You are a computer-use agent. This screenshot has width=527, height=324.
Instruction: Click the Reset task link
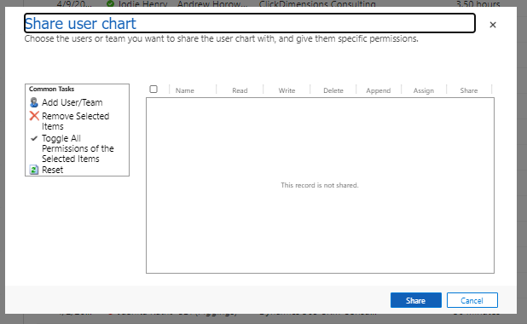click(52, 170)
